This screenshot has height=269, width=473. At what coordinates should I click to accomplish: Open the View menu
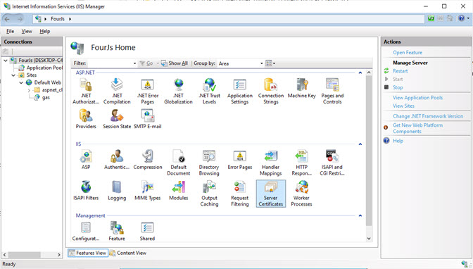coord(27,31)
